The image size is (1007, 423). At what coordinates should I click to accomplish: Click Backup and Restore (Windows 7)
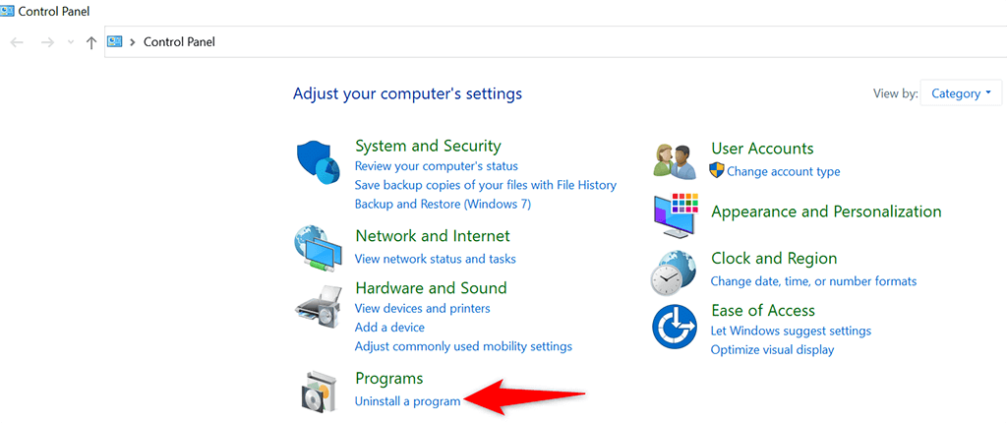point(443,204)
